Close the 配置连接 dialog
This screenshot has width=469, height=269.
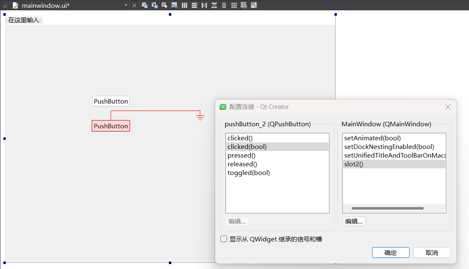[x=448, y=107]
